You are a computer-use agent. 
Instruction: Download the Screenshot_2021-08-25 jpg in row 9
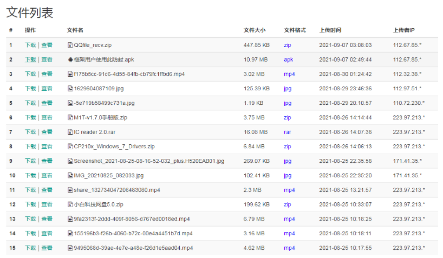point(30,161)
